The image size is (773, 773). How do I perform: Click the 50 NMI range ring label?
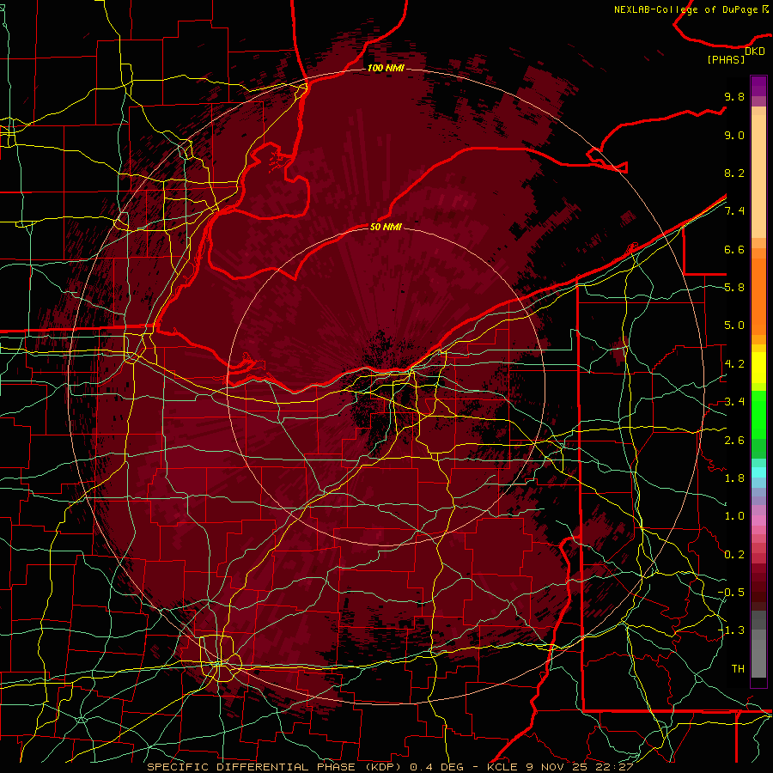coord(386,227)
